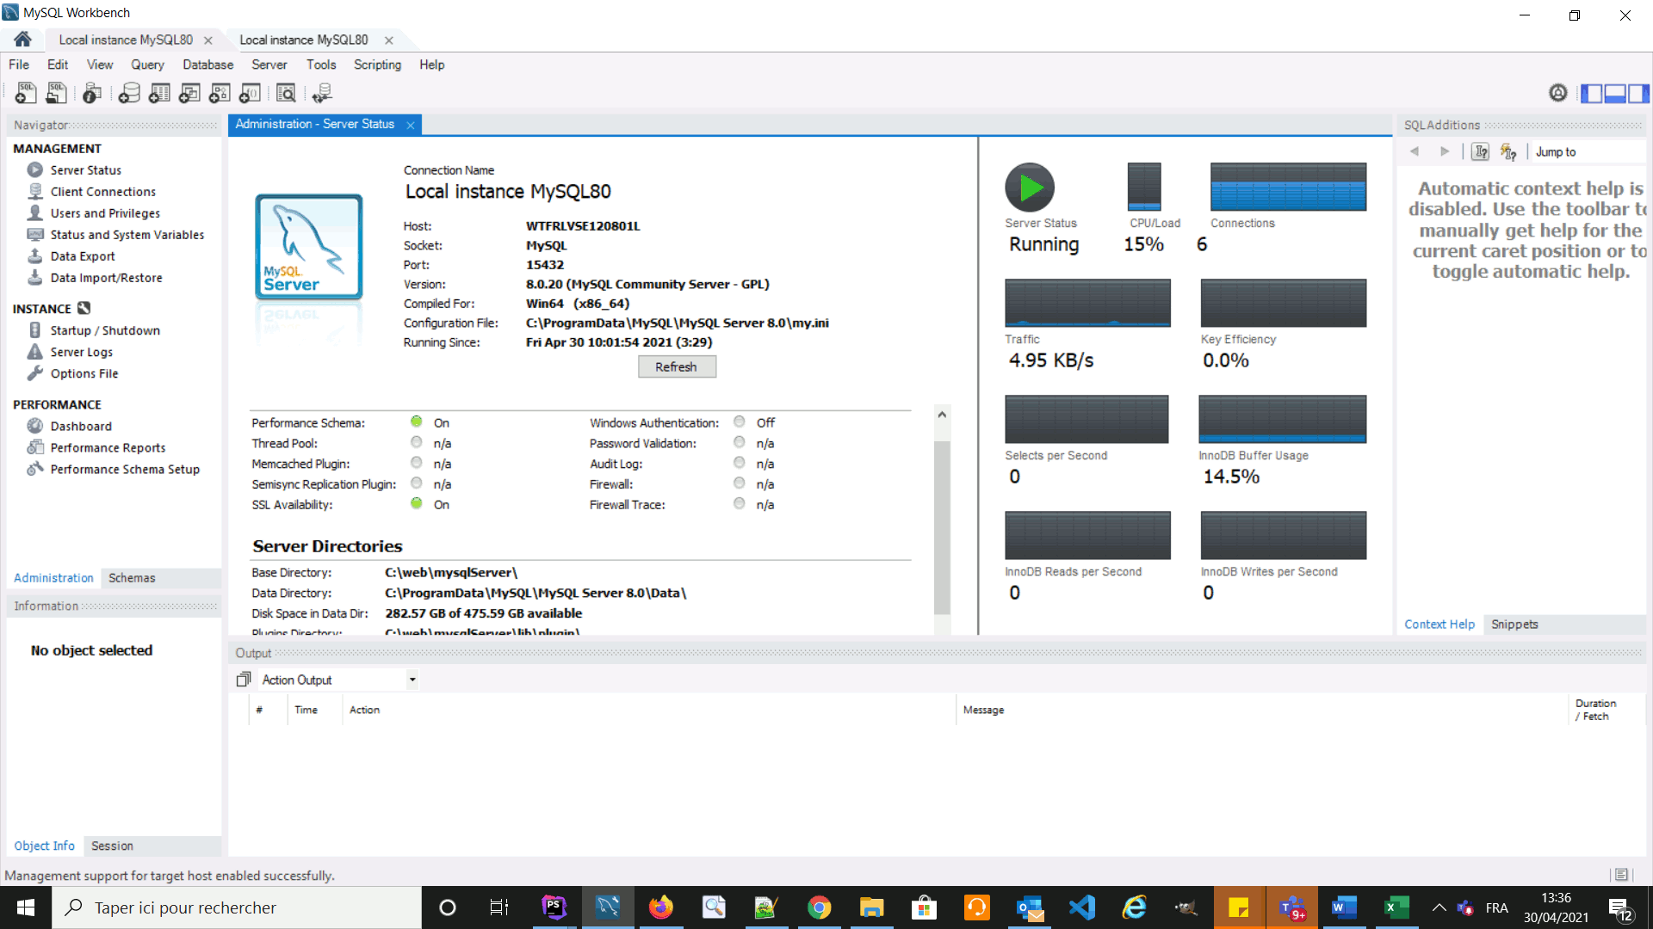
Task: Click the open SQL script file icon
Action: coord(56,93)
